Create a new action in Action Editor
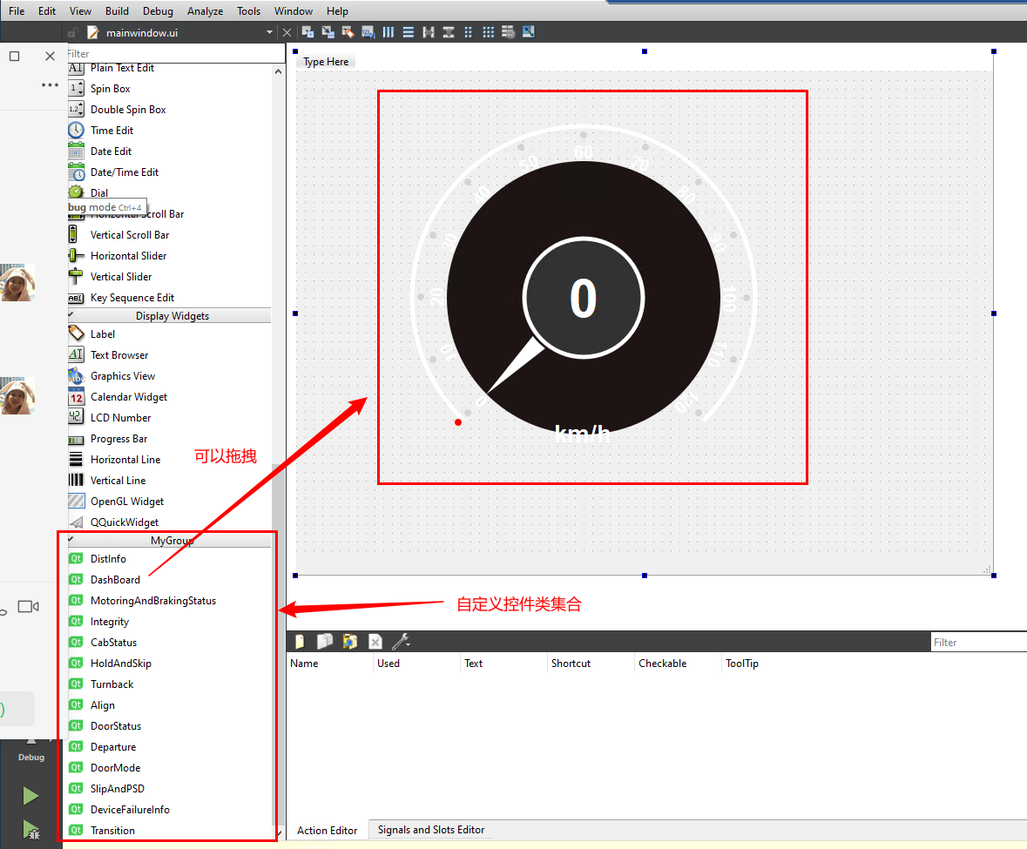Viewport: 1027px width, 849px height. pyautogui.click(x=300, y=642)
